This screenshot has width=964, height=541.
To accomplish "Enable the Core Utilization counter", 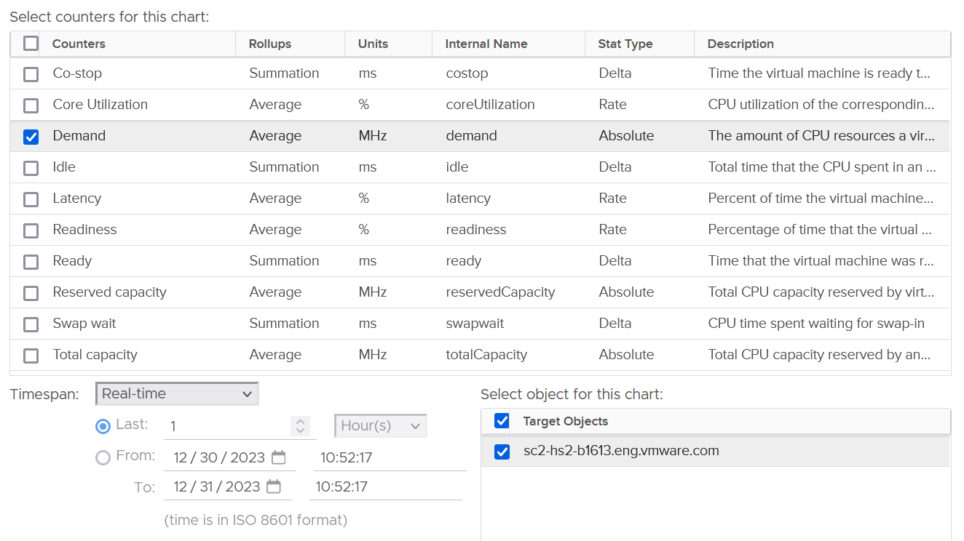I will [31, 105].
